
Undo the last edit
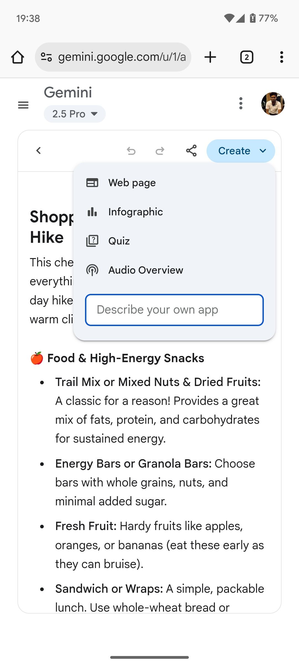point(131,151)
